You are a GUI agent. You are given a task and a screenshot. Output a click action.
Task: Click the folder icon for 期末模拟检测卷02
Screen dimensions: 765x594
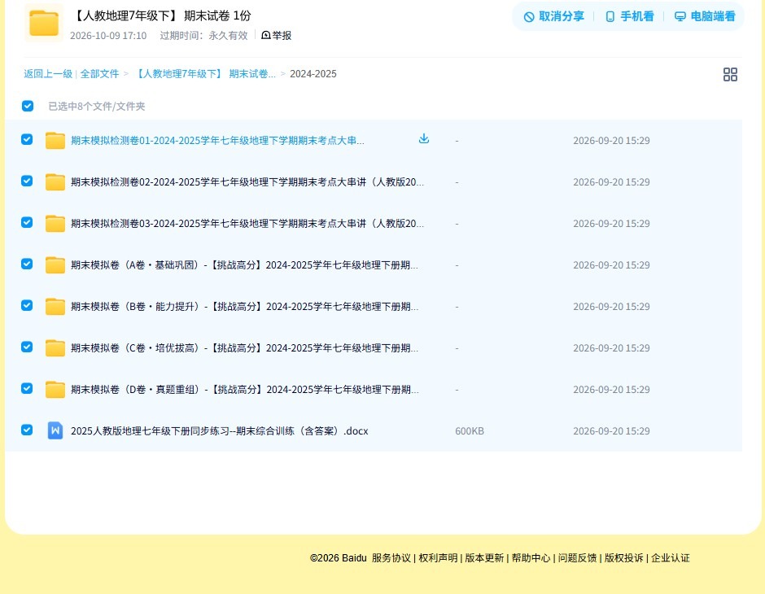pyautogui.click(x=55, y=182)
